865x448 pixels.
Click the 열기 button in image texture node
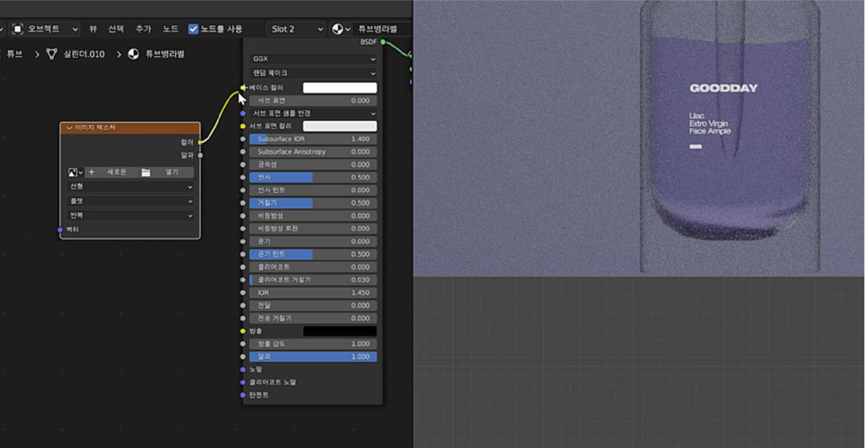tap(166, 172)
